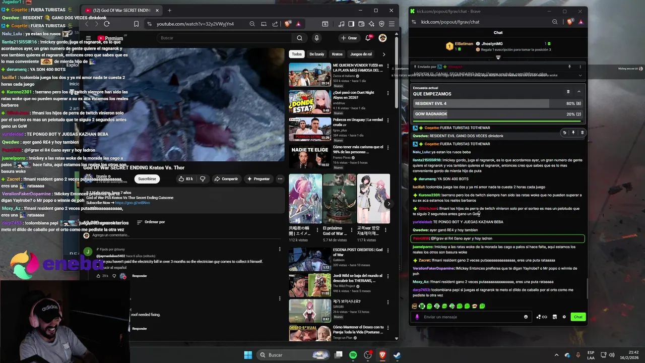The image size is (645, 363).
Task: Open options for ME QUIEREN VENDER TUSSI video
Action: click(388, 66)
